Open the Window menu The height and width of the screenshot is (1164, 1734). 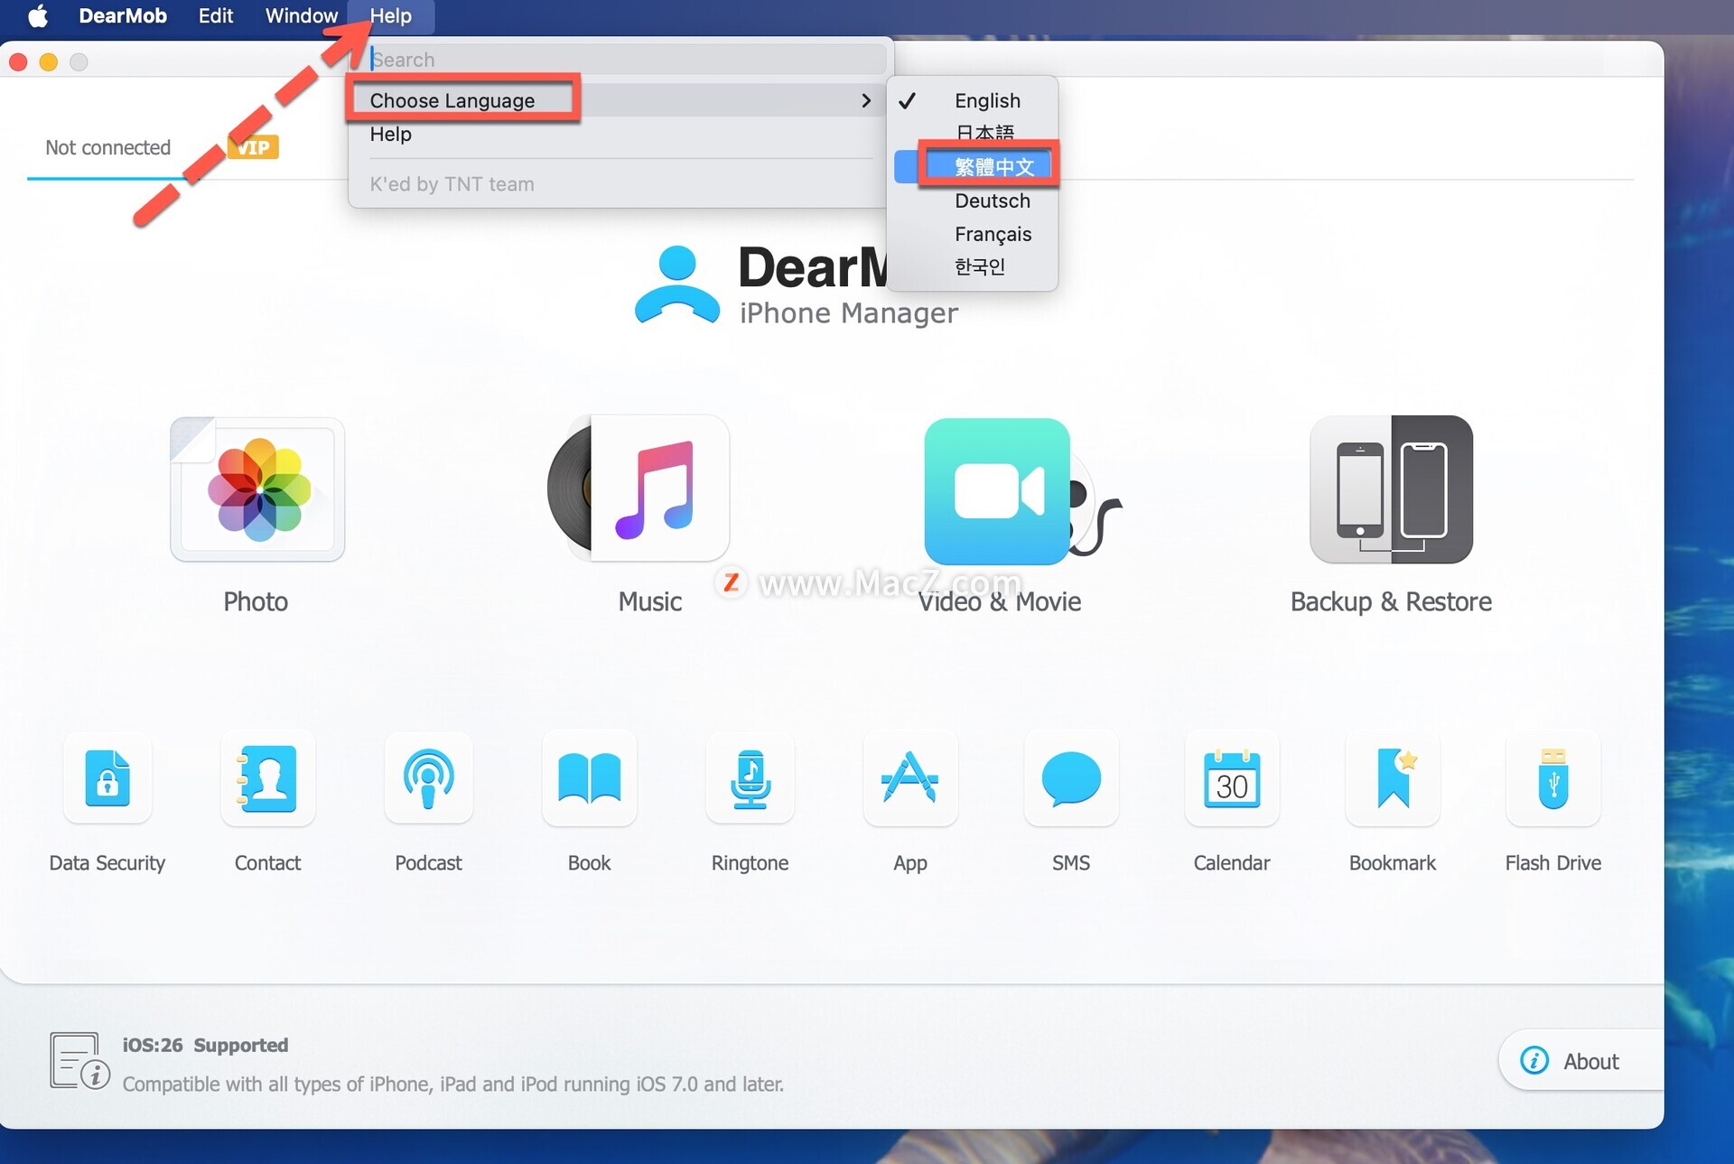pyautogui.click(x=302, y=15)
